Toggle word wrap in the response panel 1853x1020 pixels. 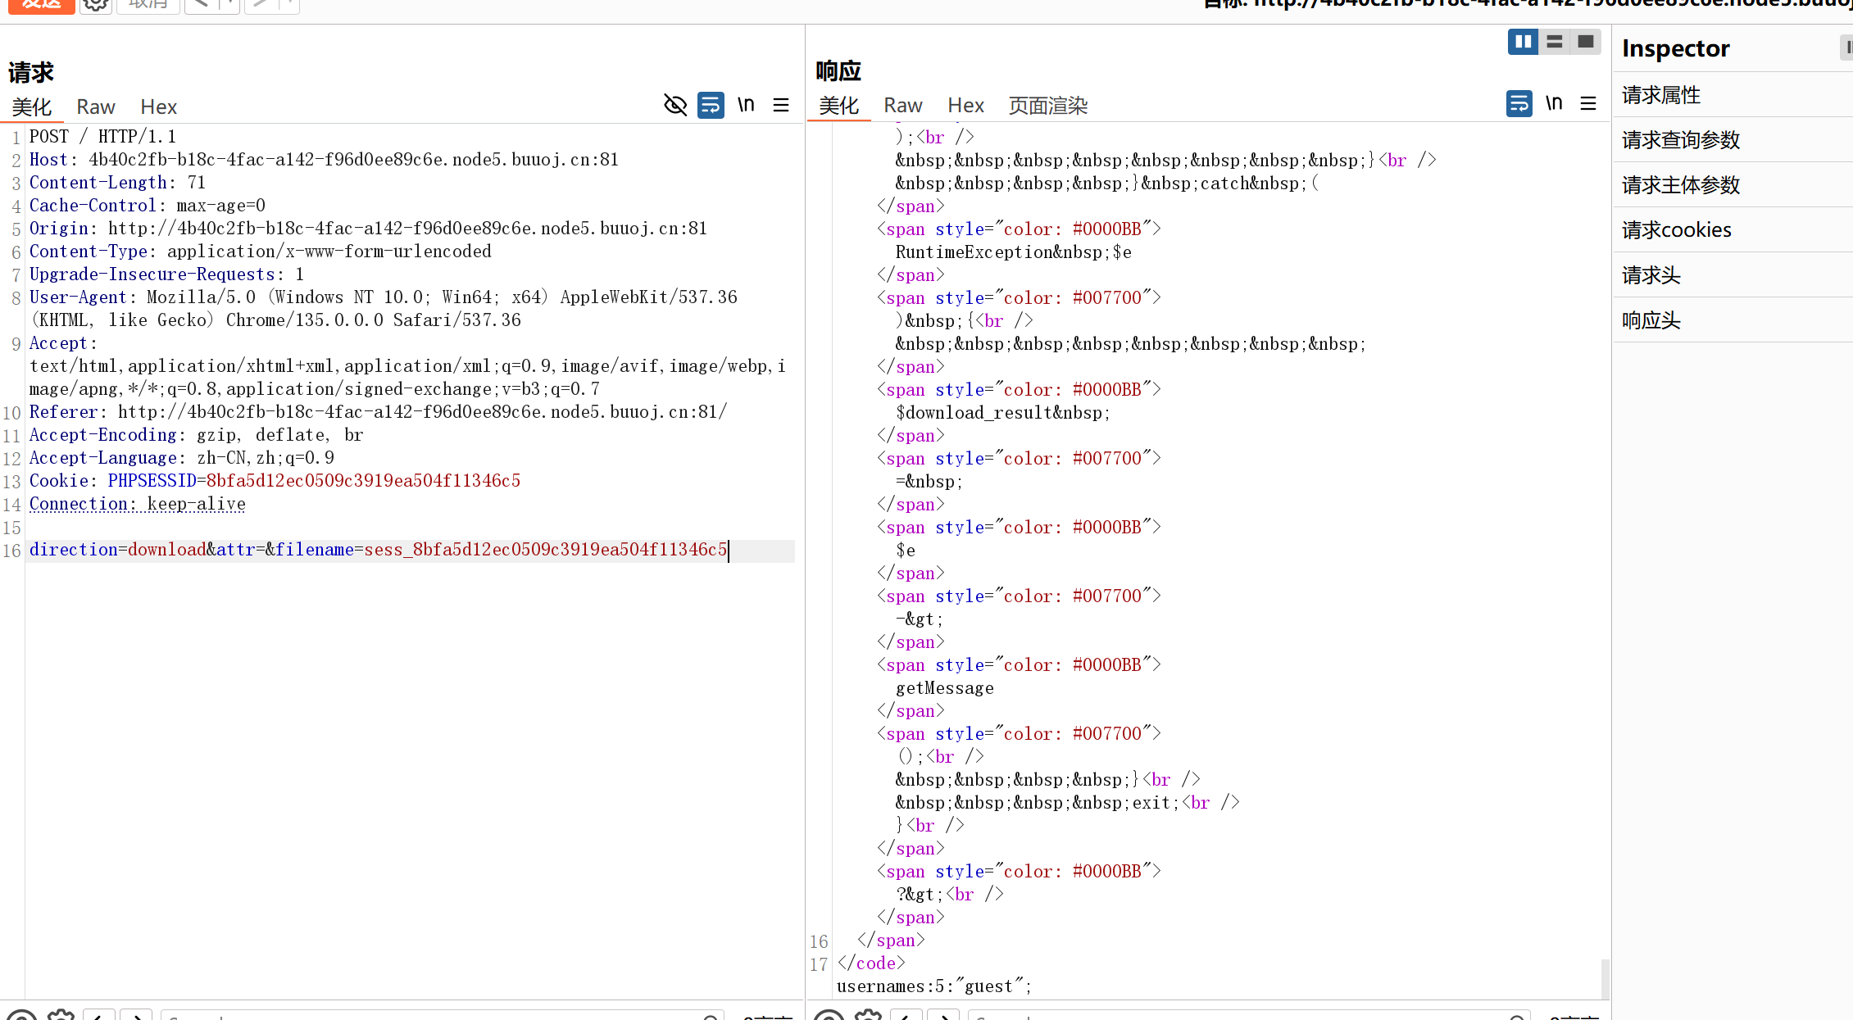click(1519, 103)
